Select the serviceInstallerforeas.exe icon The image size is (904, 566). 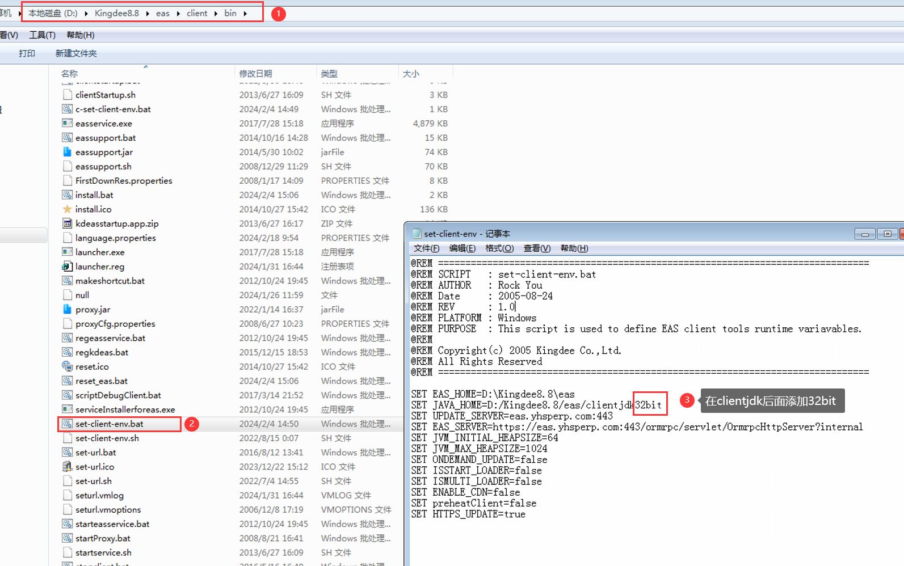68,409
